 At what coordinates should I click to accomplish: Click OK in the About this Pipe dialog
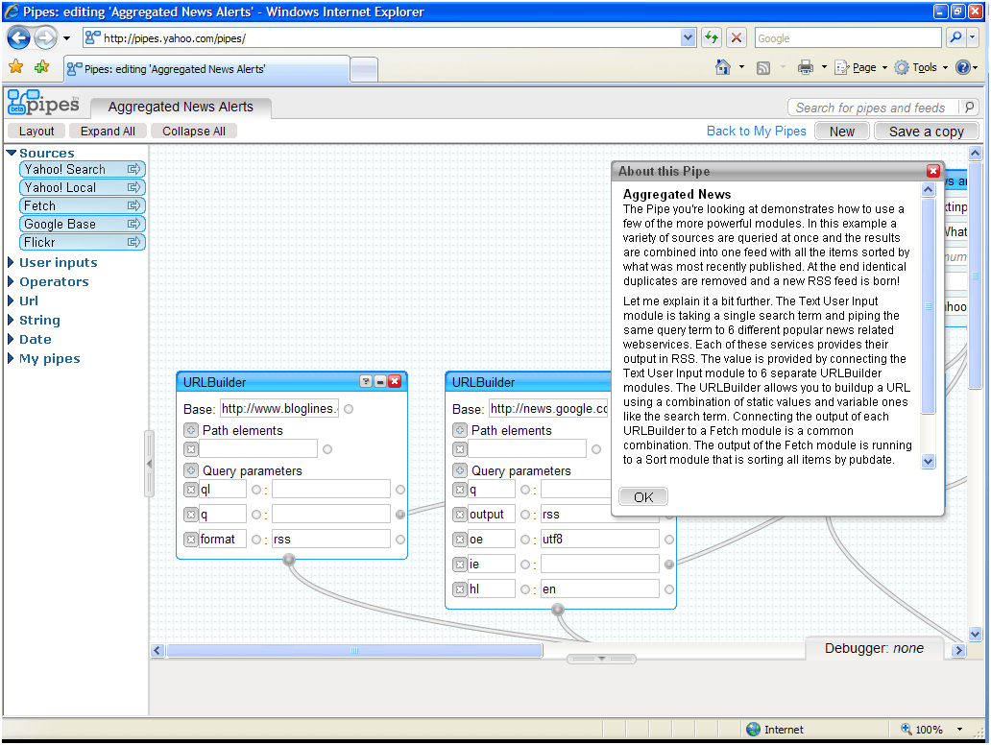(x=643, y=497)
